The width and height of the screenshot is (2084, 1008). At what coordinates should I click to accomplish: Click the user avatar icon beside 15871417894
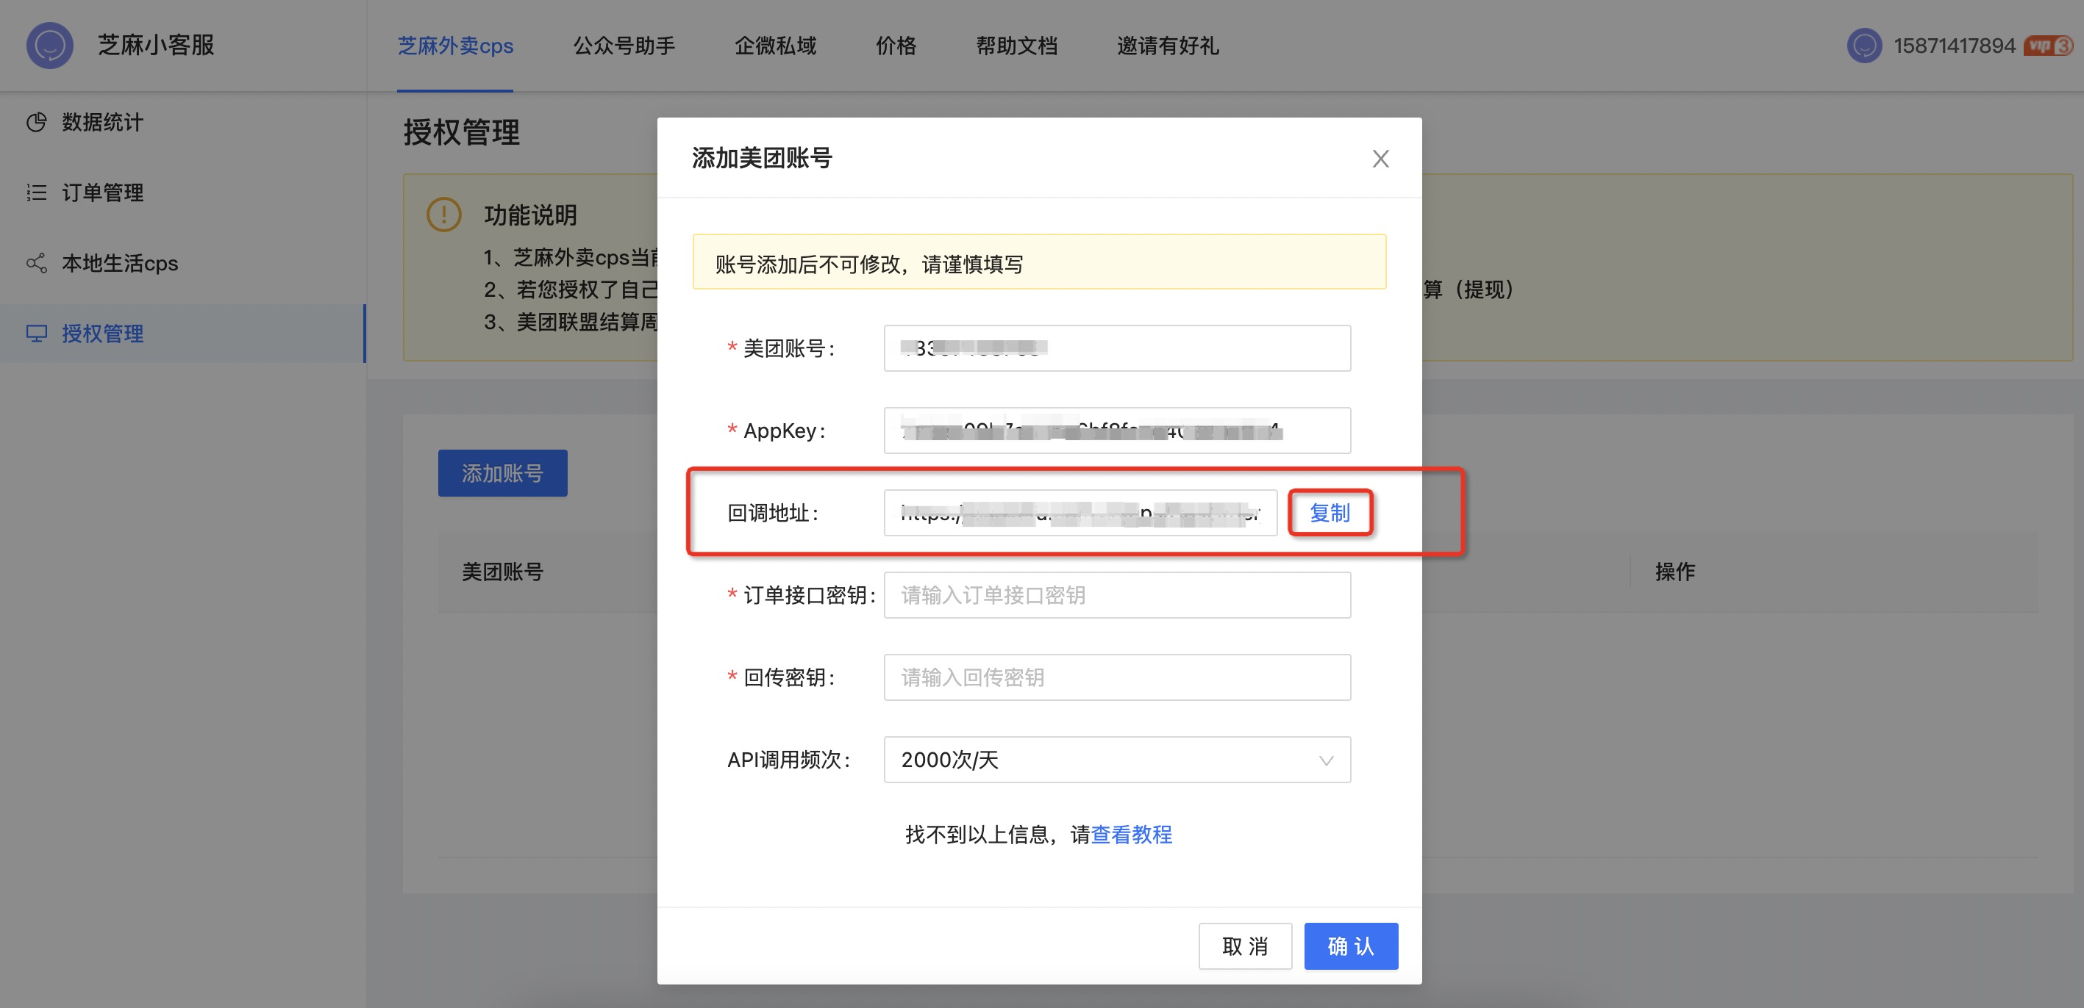[1864, 46]
